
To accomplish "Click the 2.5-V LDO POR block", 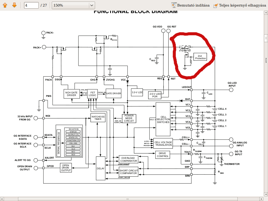I will [155, 95].
